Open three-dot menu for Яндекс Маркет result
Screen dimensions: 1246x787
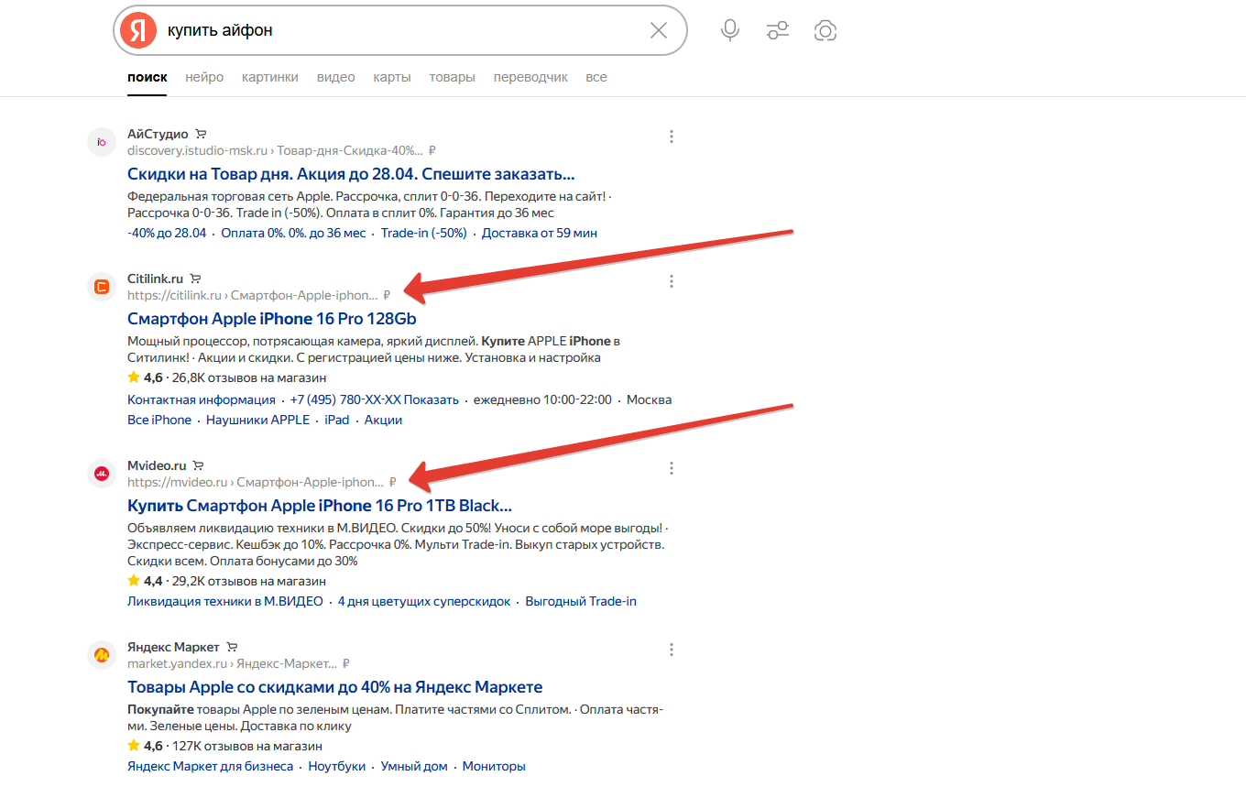tap(672, 650)
